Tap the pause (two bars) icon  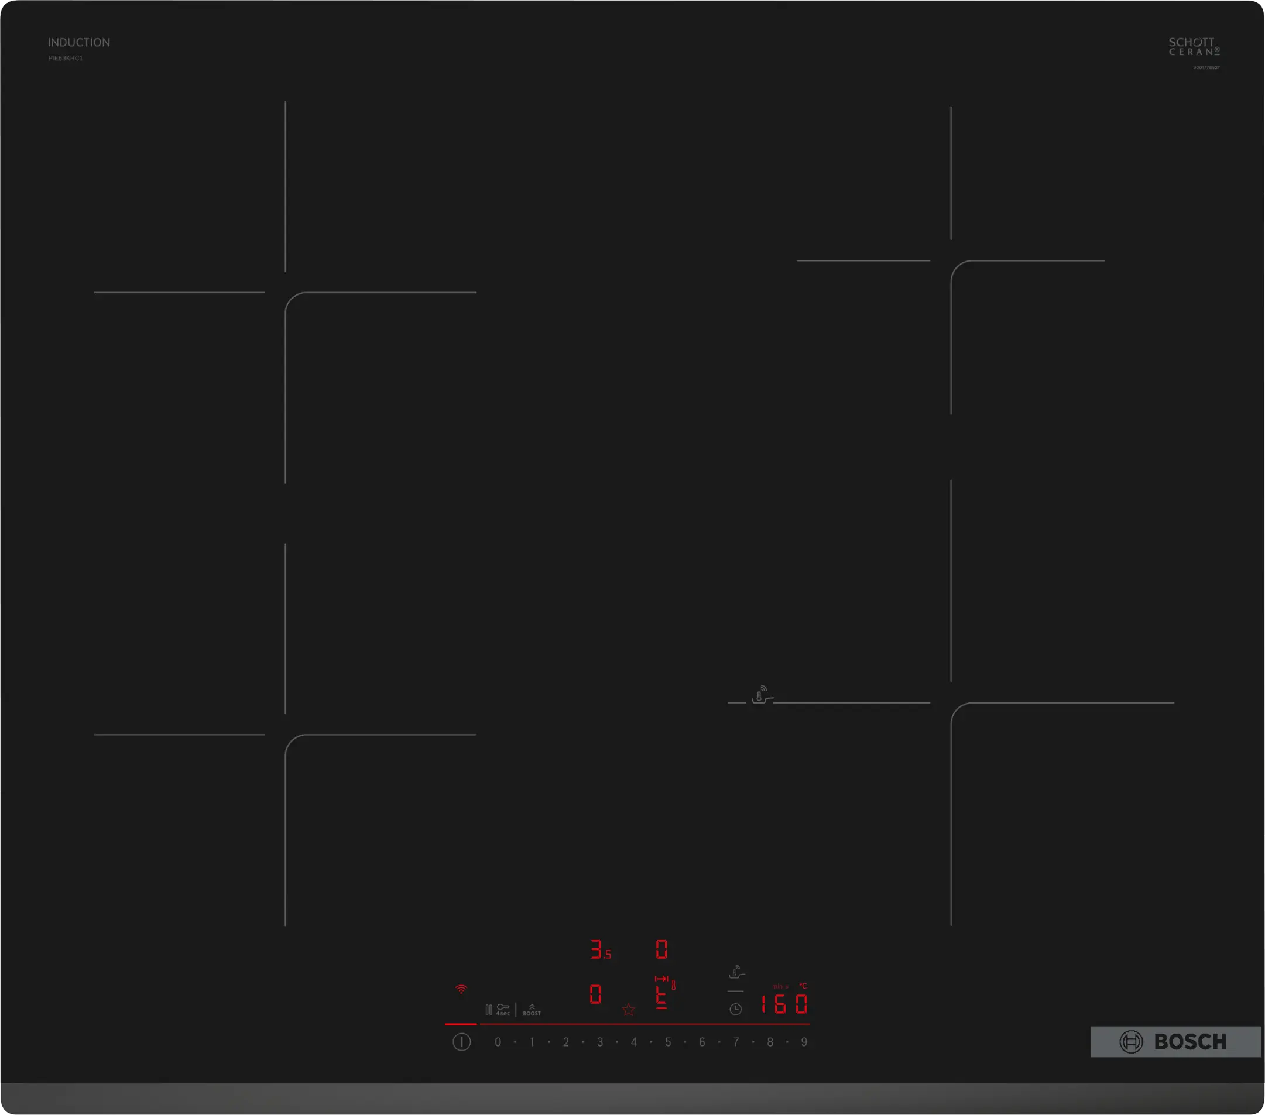pos(489,1010)
